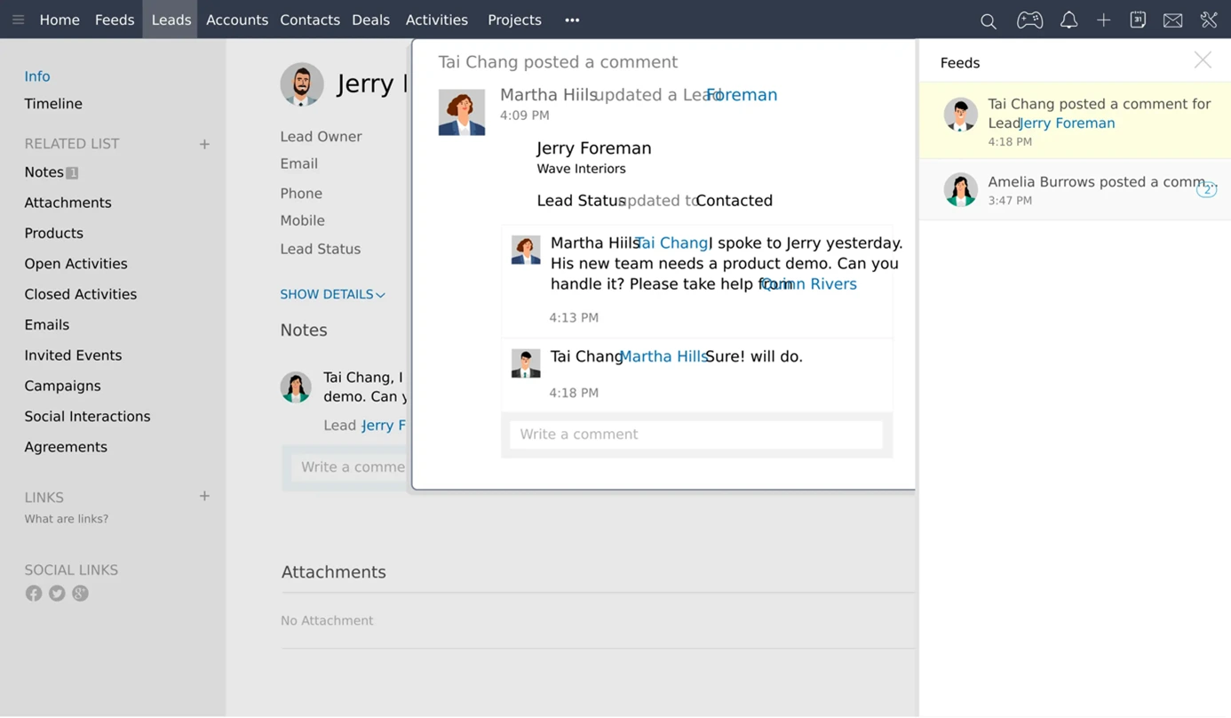Open the setup tools icon

(x=1208, y=20)
